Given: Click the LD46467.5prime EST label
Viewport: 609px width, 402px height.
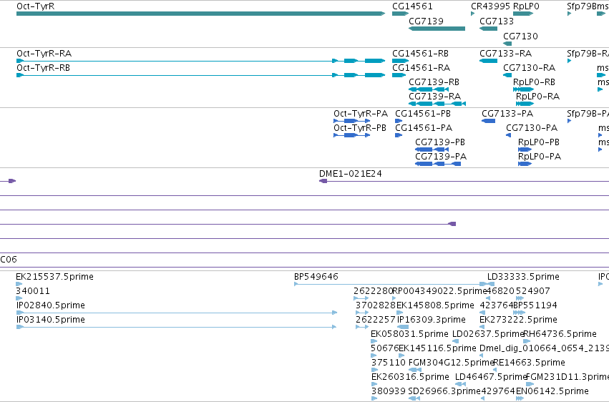Looking at the screenshot, I should tap(490, 377).
